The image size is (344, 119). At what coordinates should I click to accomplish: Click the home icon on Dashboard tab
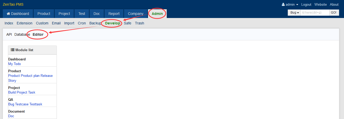point(8,14)
